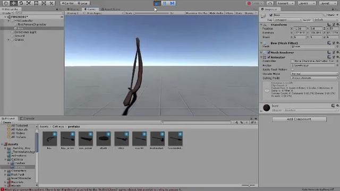The height and width of the screenshot is (191, 340).
Task: Toggle Apply Root Motion checkbox
Action: pyautogui.click(x=292, y=70)
